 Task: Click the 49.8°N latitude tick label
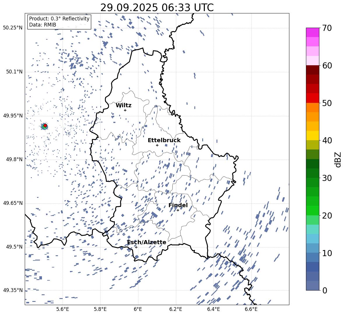(x=14, y=159)
